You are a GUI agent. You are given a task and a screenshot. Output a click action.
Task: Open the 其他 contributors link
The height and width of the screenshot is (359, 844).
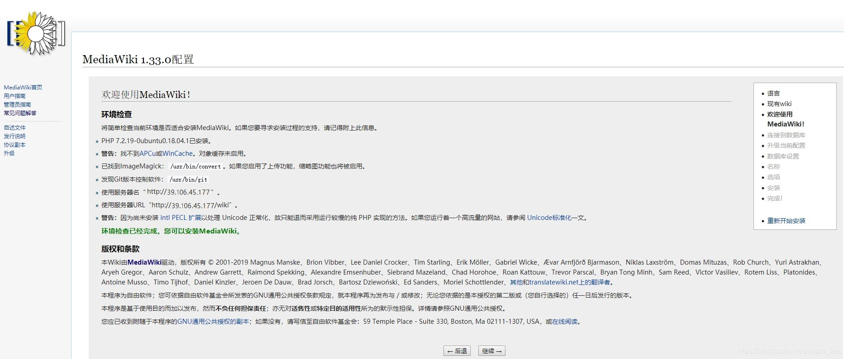(516, 282)
